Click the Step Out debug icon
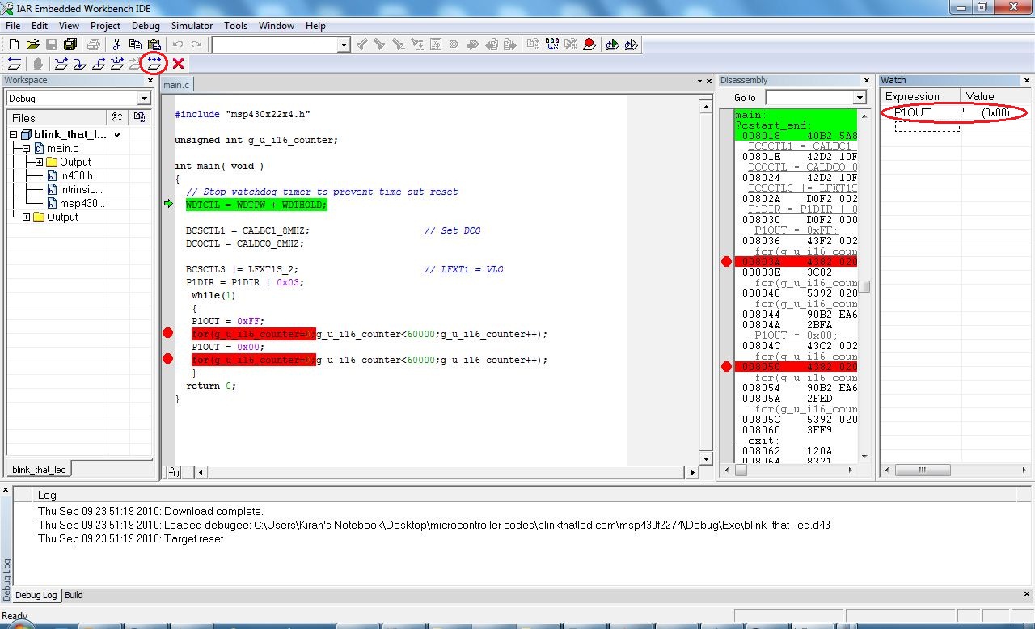 pyautogui.click(x=99, y=64)
